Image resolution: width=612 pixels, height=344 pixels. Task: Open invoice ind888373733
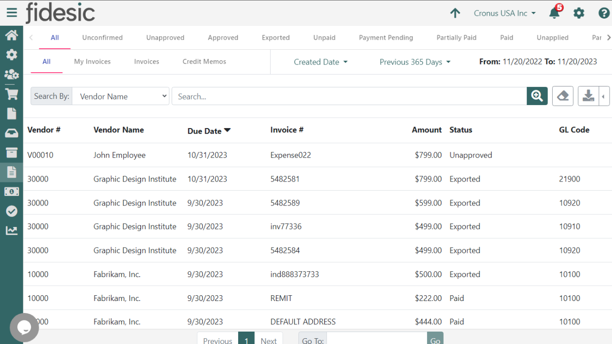(295, 274)
